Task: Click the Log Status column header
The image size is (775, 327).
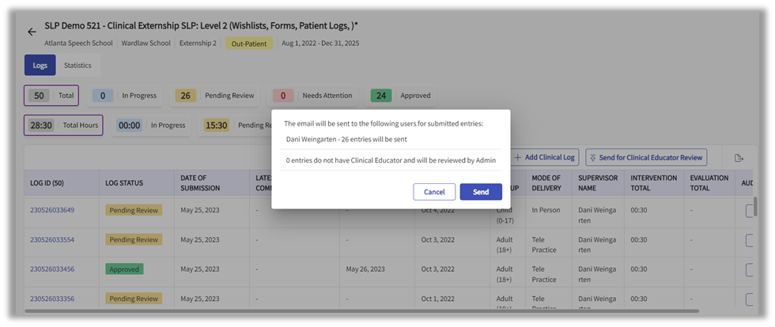Action: [124, 183]
